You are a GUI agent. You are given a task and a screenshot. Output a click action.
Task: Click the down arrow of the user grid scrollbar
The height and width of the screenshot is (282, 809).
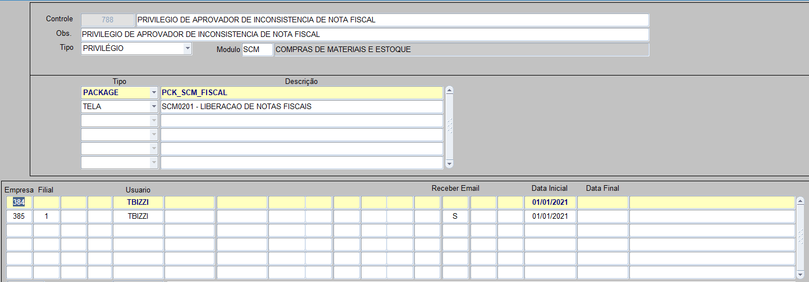800,274
